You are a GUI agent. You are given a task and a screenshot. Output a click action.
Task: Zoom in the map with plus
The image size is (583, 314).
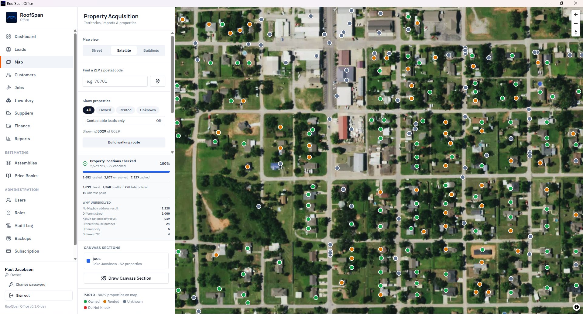pyautogui.click(x=576, y=15)
